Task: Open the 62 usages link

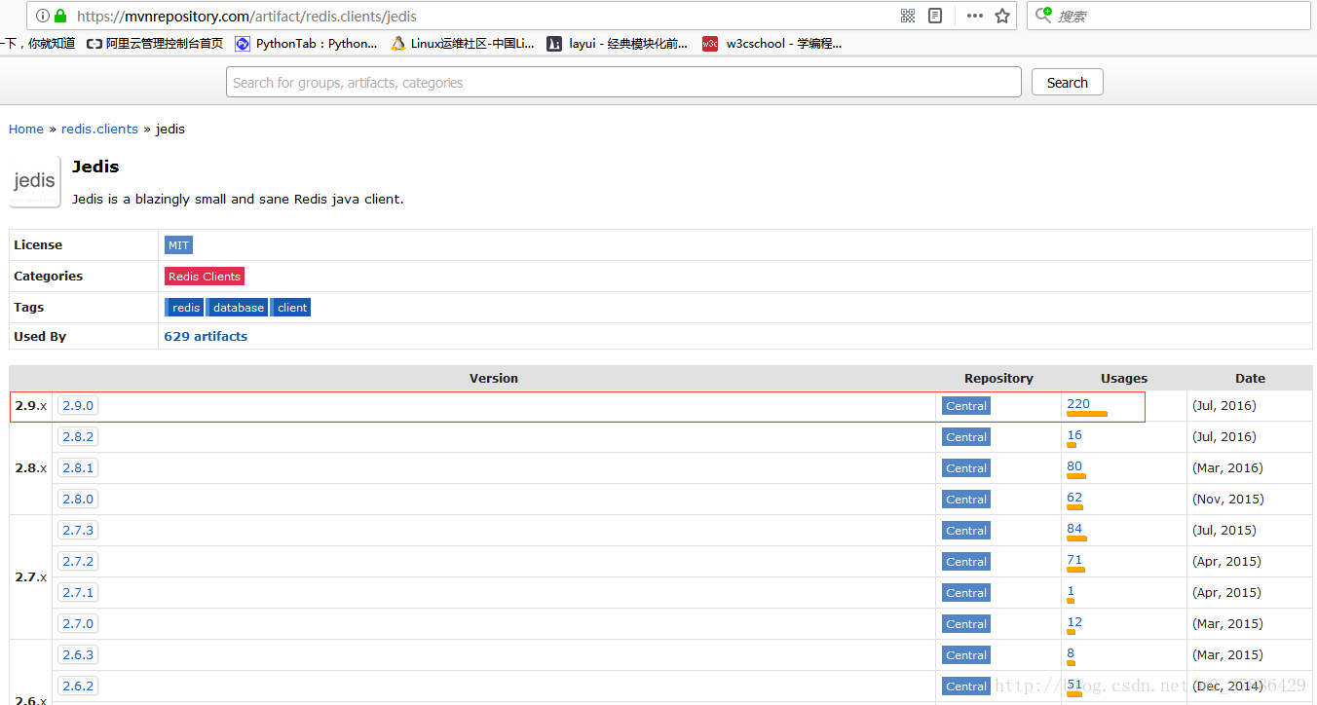Action: pos(1074,498)
